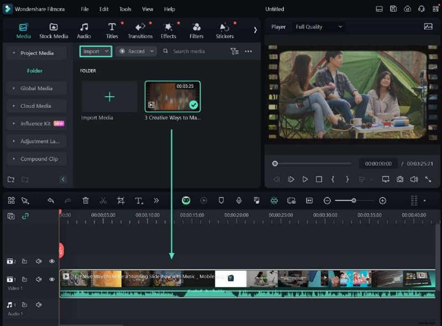Image resolution: width=442 pixels, height=326 pixels.
Task: Lock the Video 1 track
Action: click(25, 280)
